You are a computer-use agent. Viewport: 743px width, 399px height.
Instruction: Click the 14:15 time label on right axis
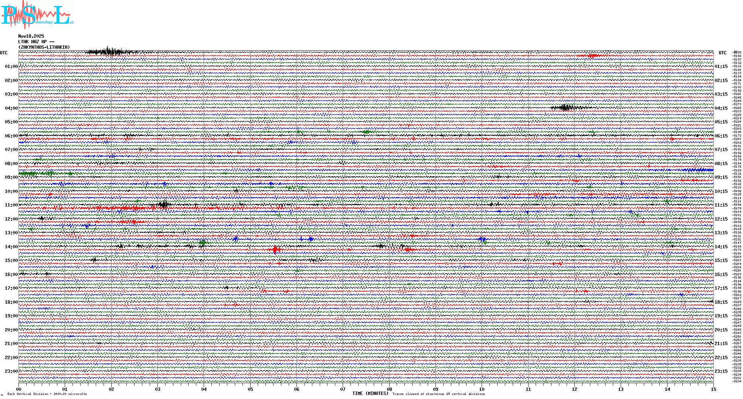(x=721, y=247)
